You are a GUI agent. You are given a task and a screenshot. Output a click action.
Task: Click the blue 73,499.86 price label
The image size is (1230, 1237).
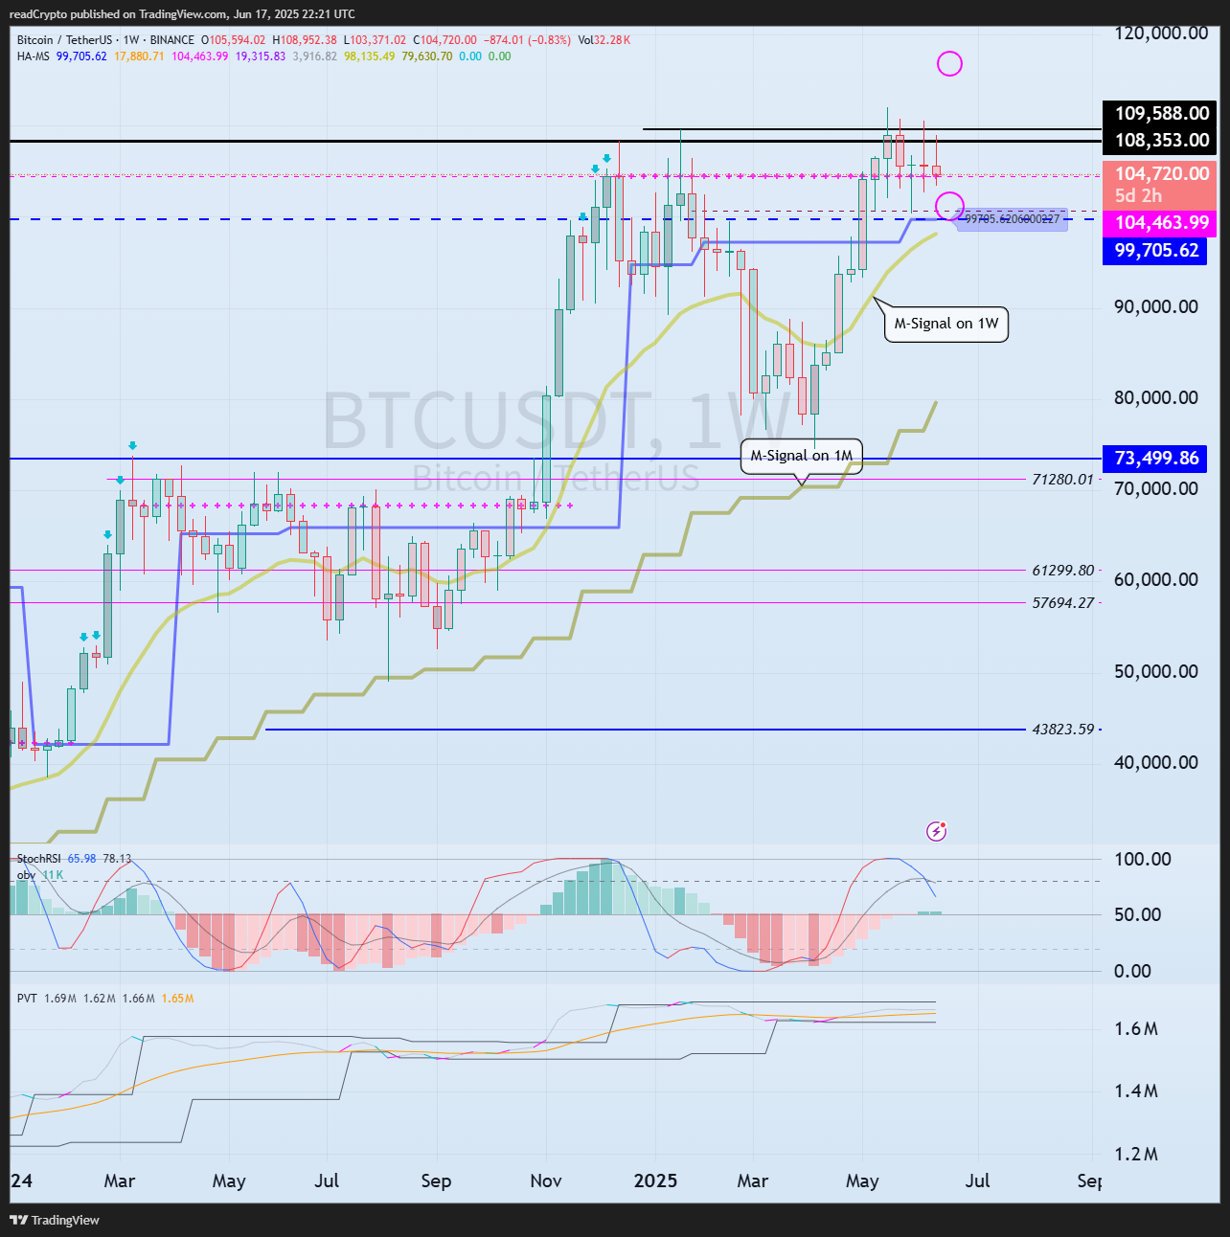1155,459
